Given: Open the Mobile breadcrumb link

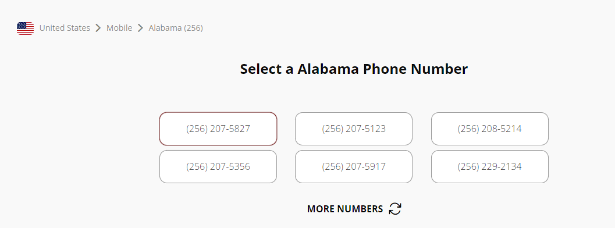Looking at the screenshot, I should 119,28.
